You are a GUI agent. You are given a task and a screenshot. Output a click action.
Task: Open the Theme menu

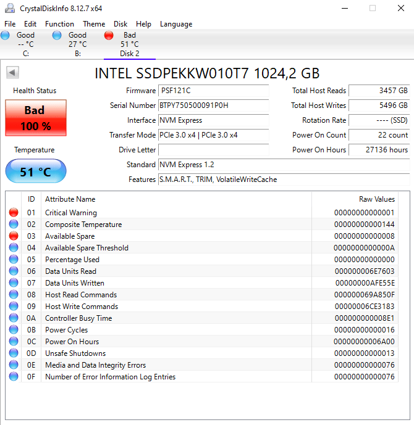click(94, 24)
